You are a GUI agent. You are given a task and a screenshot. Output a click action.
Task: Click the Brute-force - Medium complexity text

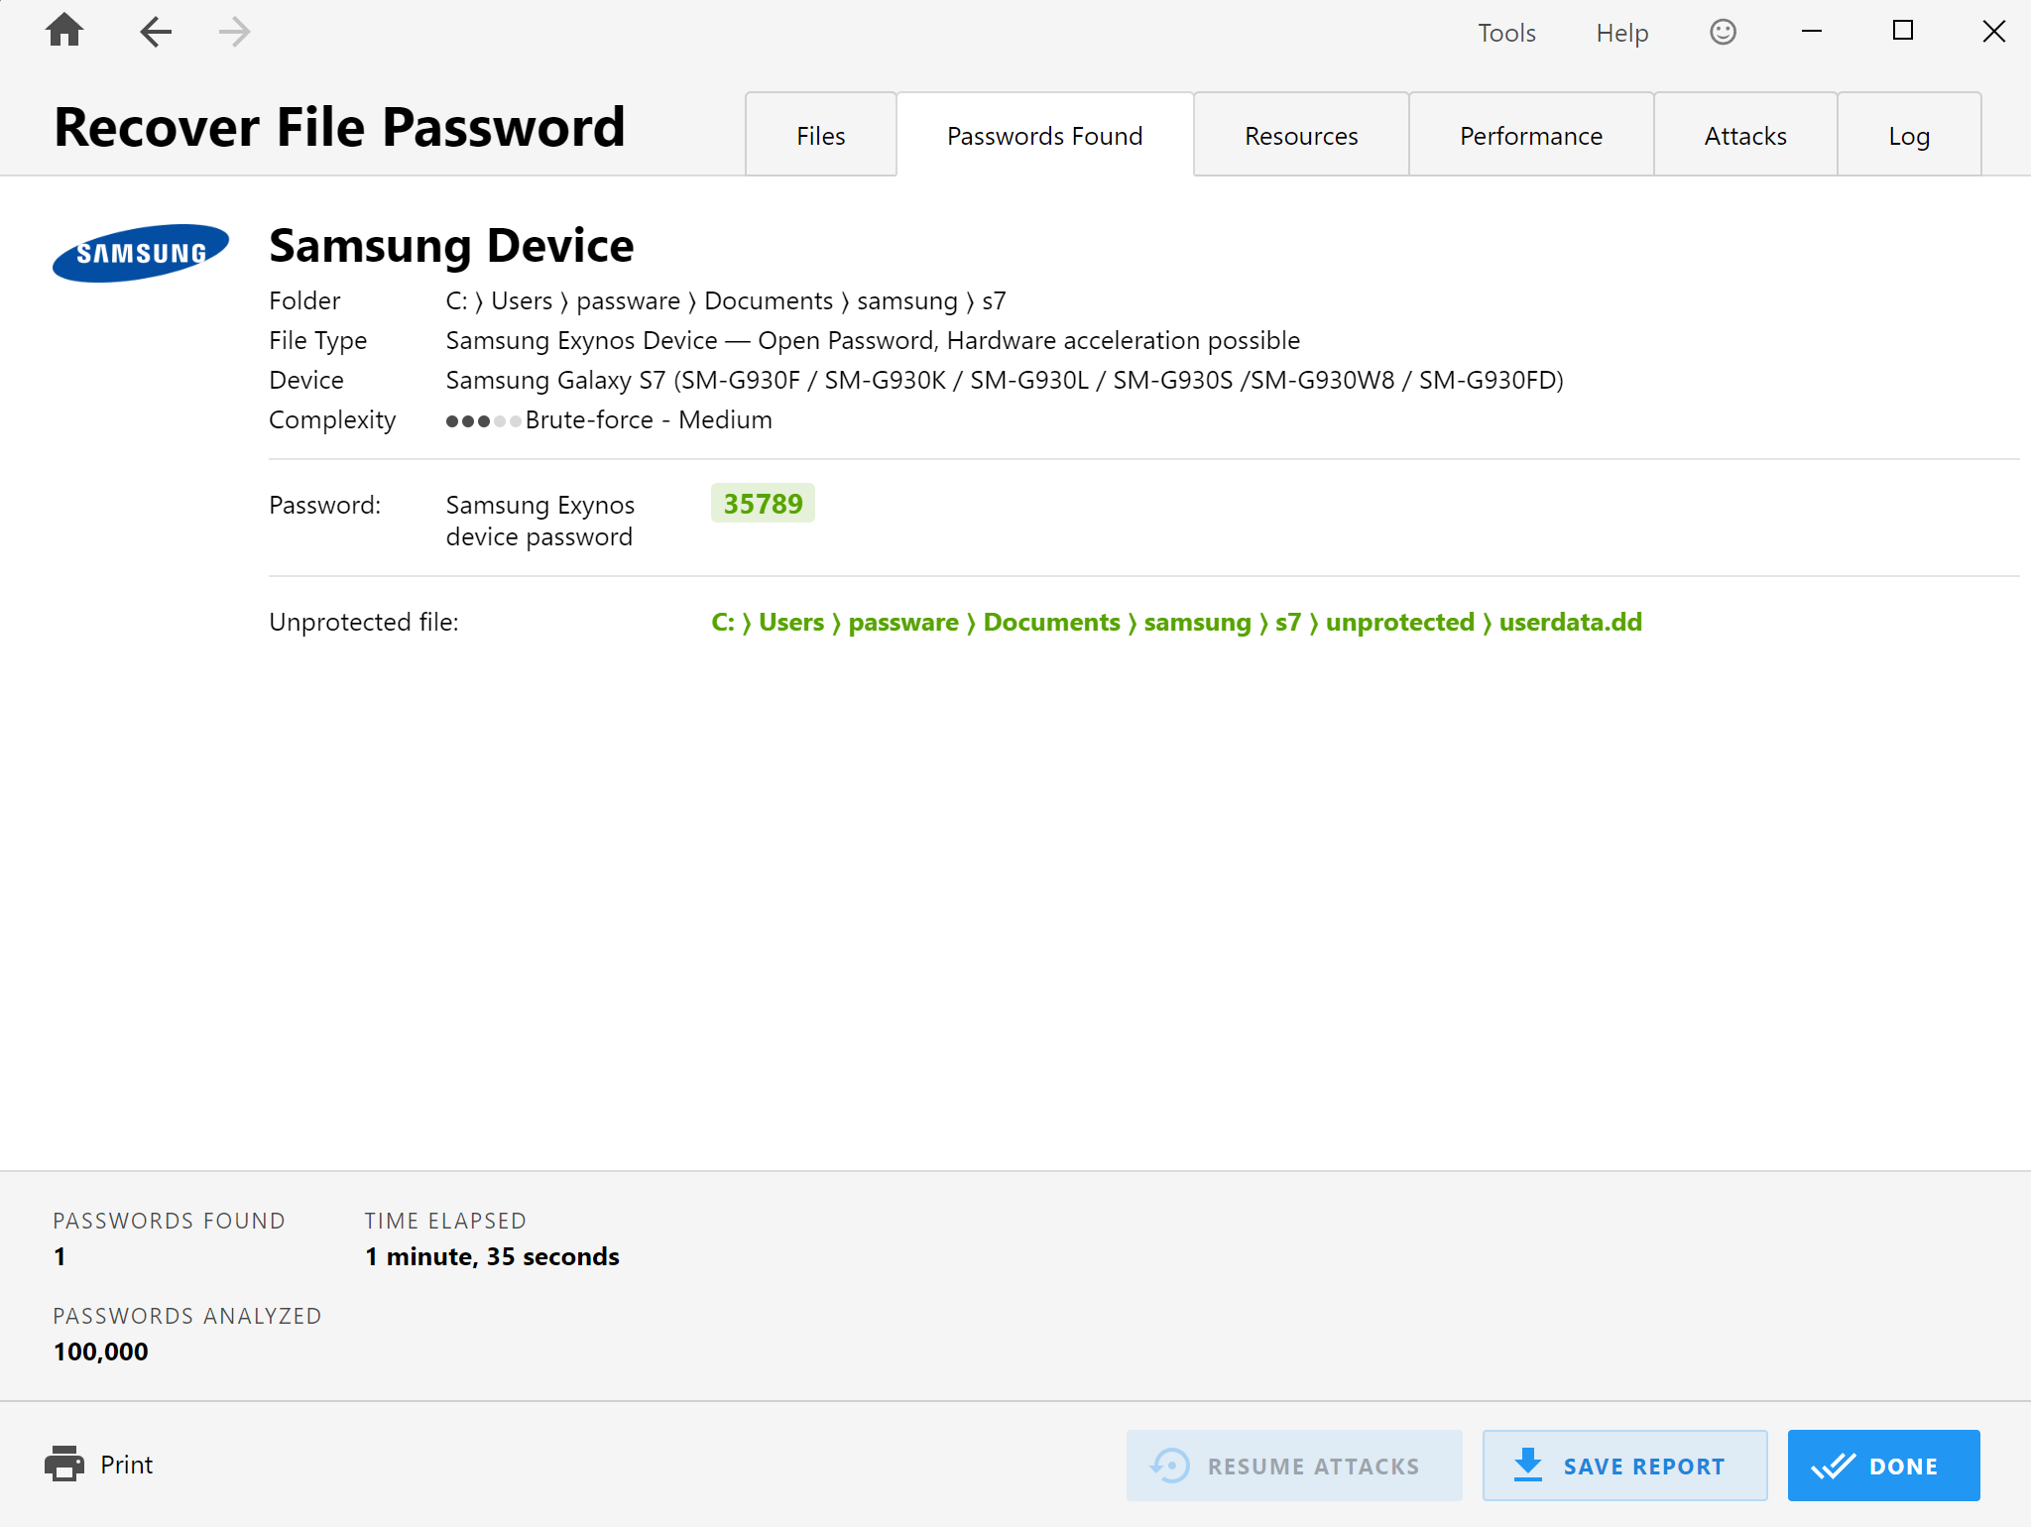[x=649, y=419]
